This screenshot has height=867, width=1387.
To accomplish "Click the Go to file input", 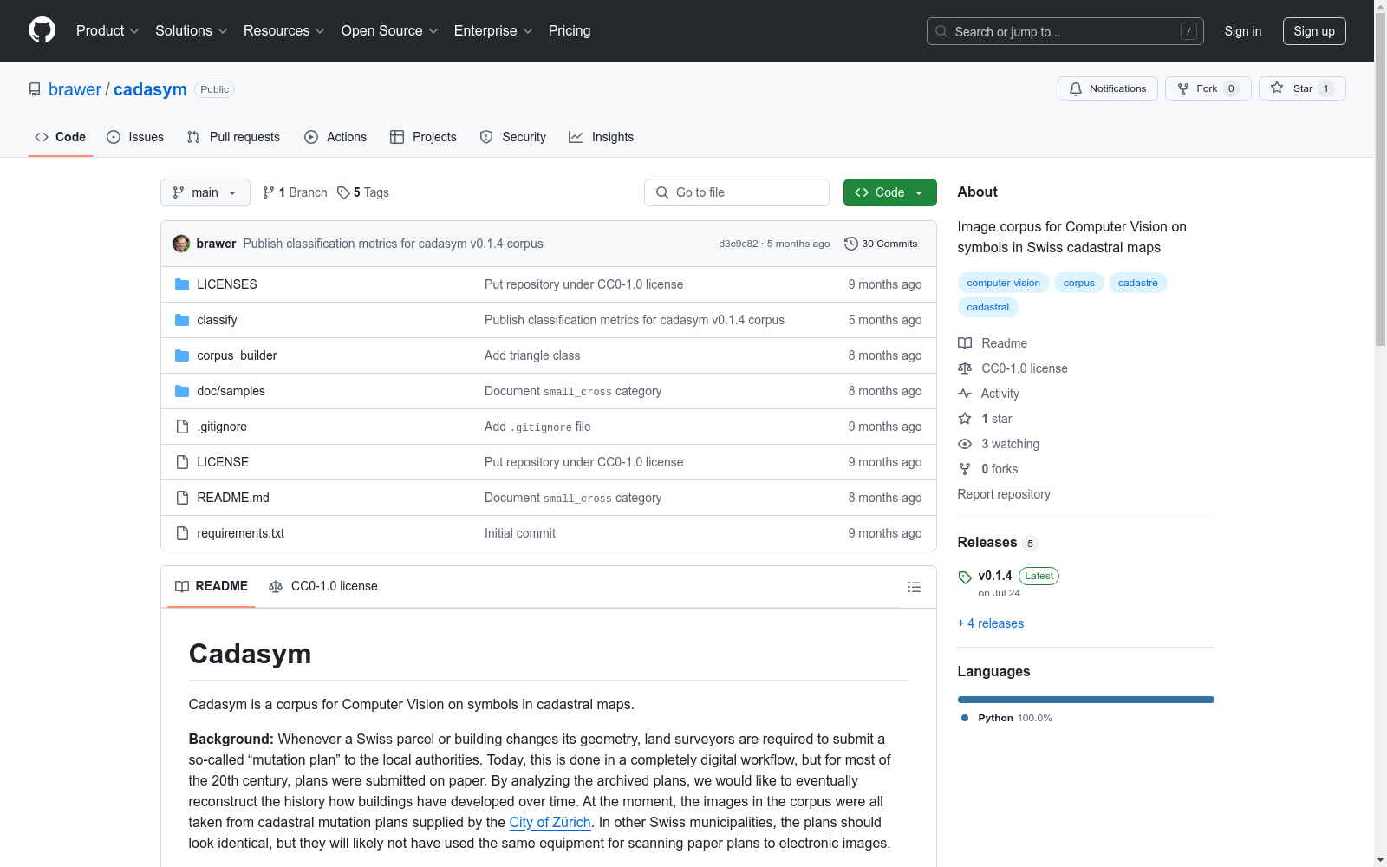I will click(737, 192).
